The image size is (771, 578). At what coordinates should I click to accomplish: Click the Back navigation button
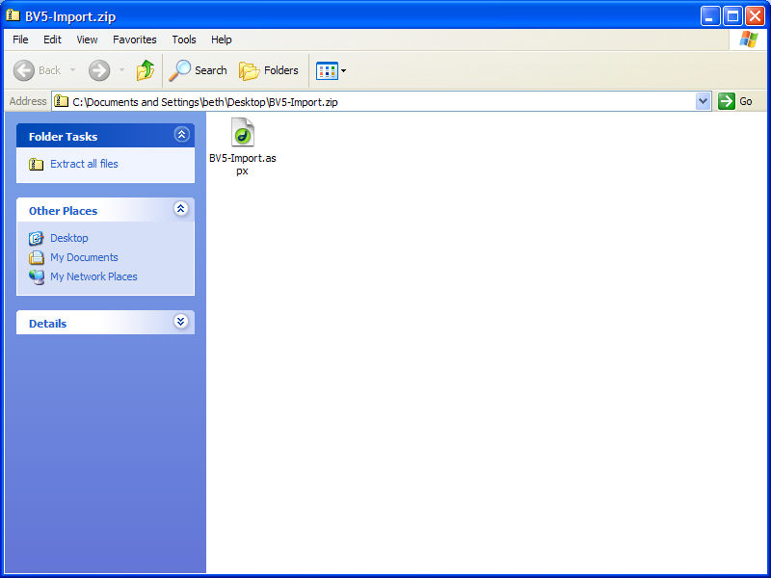[38, 70]
